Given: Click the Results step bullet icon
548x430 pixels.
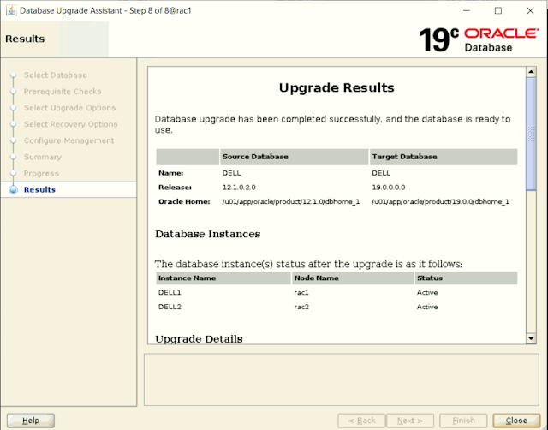Looking at the screenshot, I should tap(14, 190).
